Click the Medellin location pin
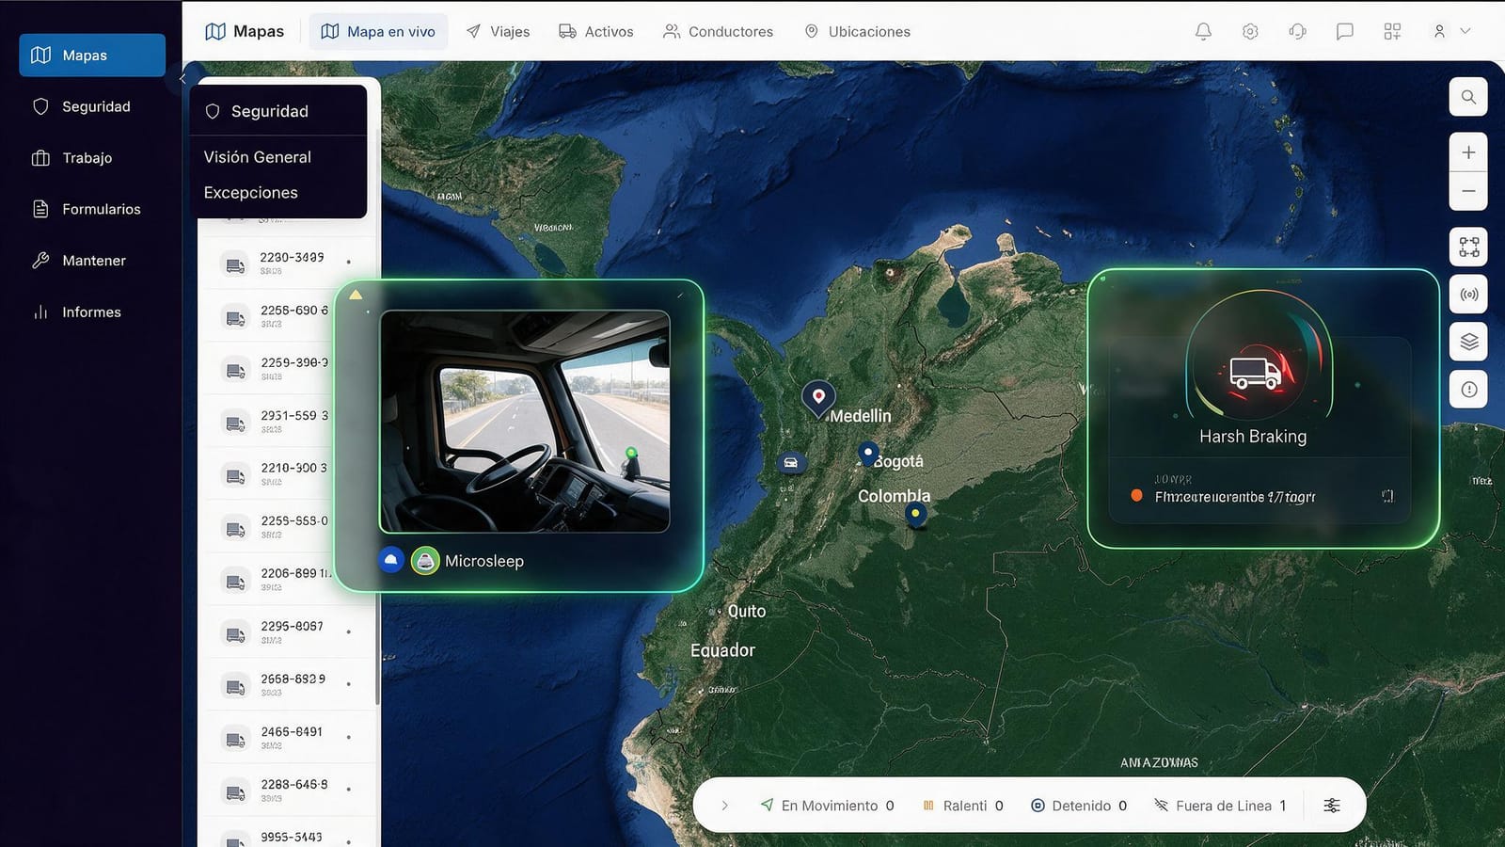The image size is (1505, 847). click(818, 399)
